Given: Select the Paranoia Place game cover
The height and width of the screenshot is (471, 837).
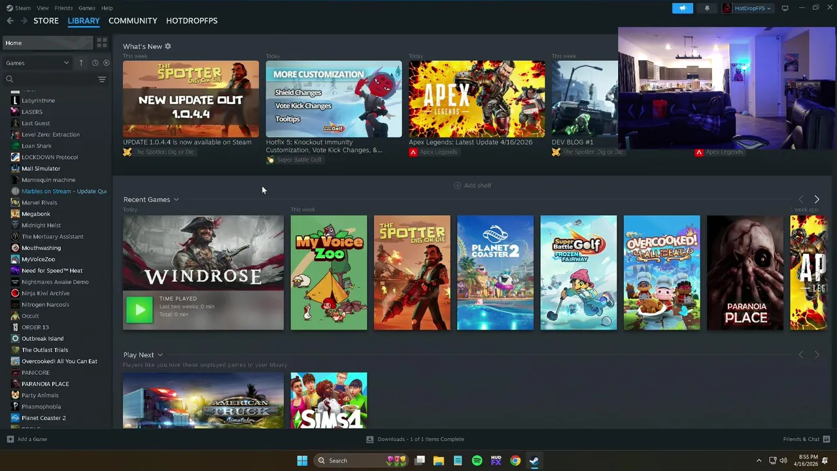Looking at the screenshot, I should tap(745, 273).
